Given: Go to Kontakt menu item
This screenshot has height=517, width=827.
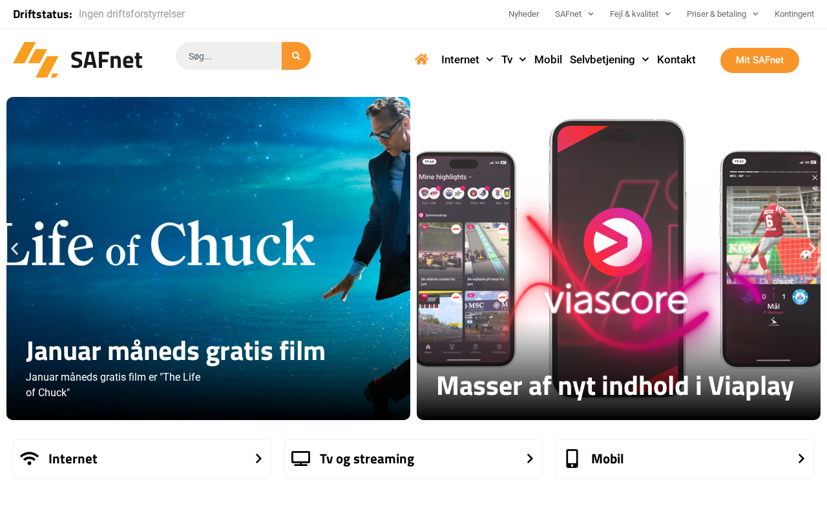Looking at the screenshot, I should (x=676, y=59).
